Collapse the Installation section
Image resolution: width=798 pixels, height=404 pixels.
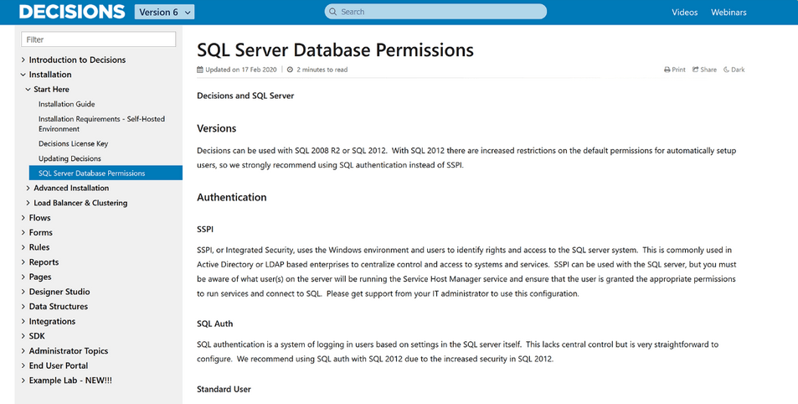click(23, 75)
